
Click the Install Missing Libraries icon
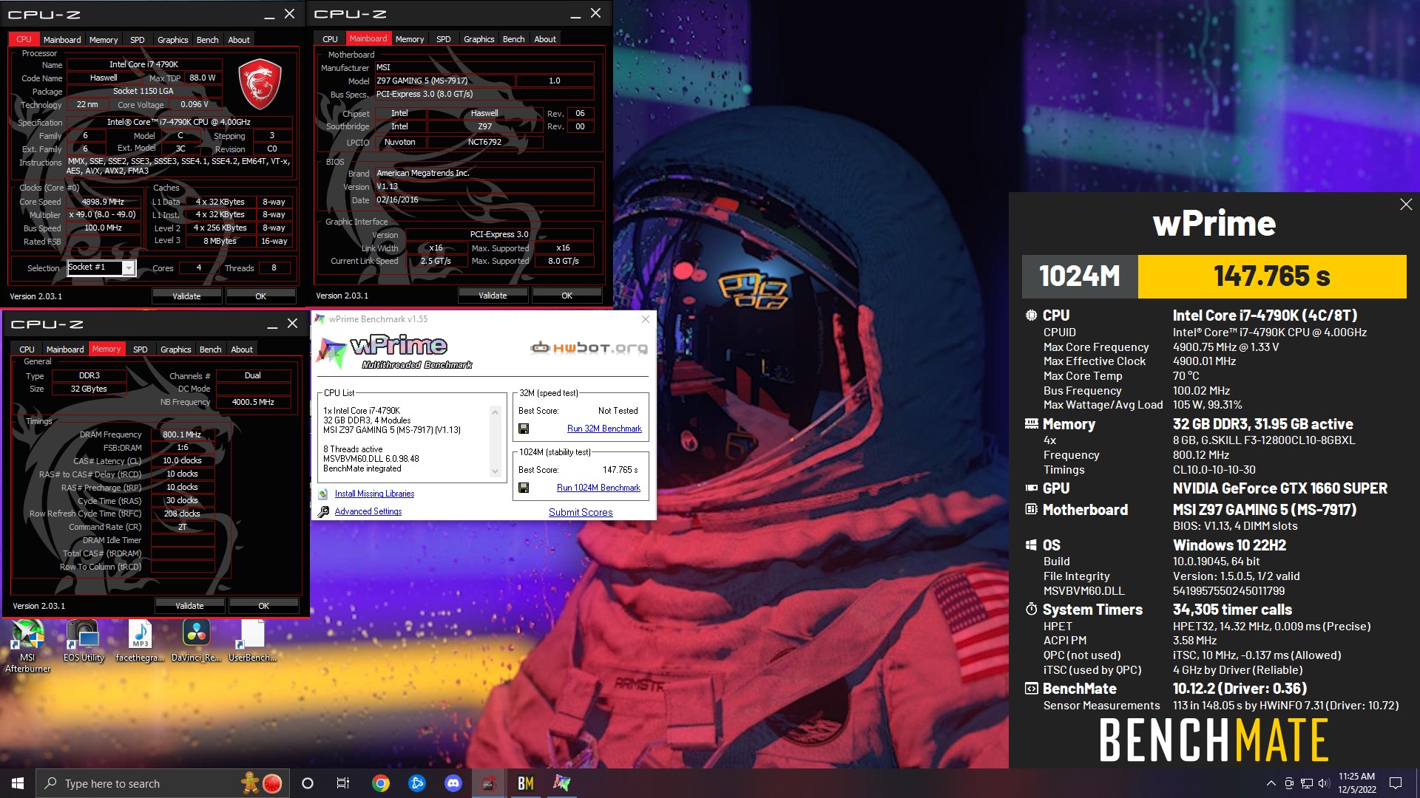click(x=323, y=494)
